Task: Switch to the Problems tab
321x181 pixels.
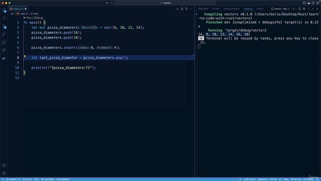Action: coord(203,9)
